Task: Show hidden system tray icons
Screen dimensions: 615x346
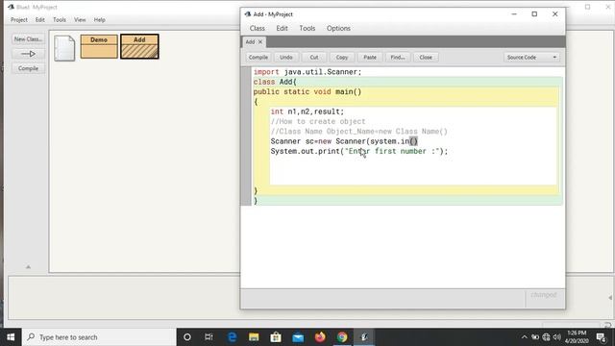Action: [x=524, y=337]
